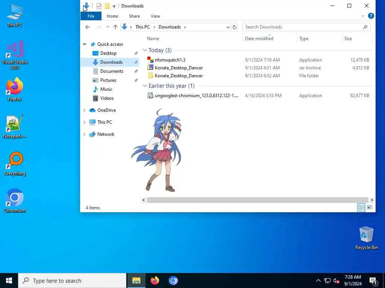Open the muted volume tray icon
The height and width of the screenshot is (288, 385).
click(336, 280)
